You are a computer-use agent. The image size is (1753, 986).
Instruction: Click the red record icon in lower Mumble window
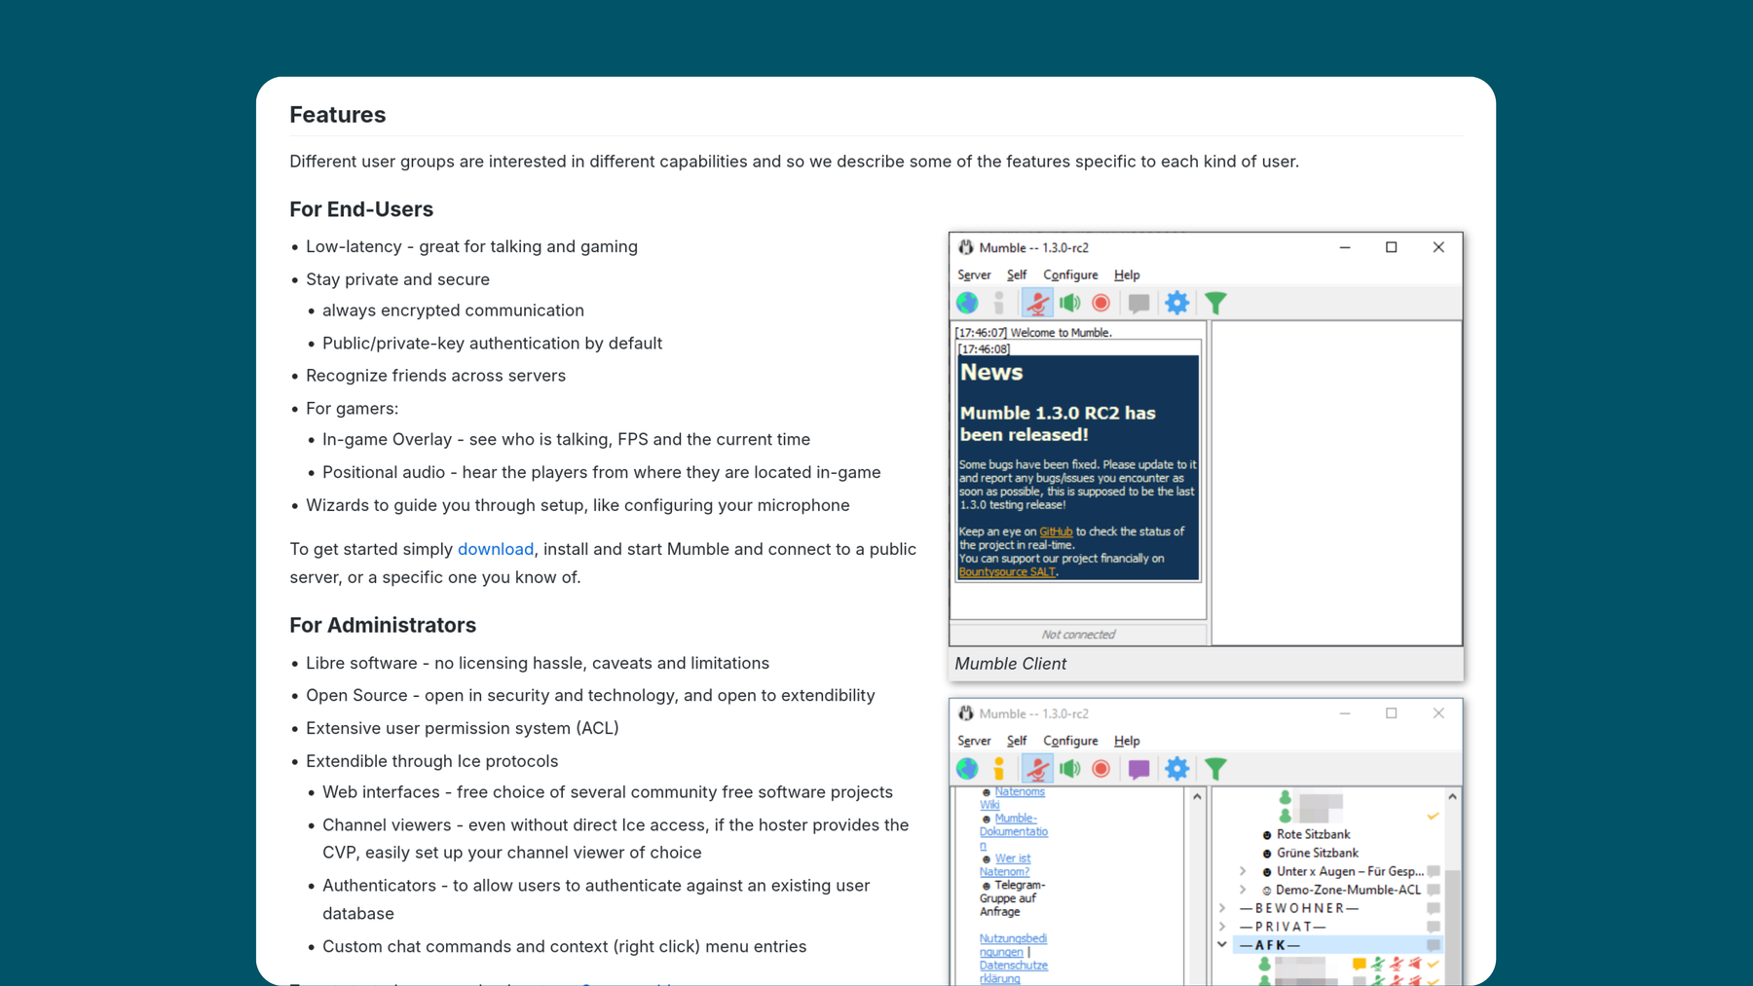[x=1101, y=769]
